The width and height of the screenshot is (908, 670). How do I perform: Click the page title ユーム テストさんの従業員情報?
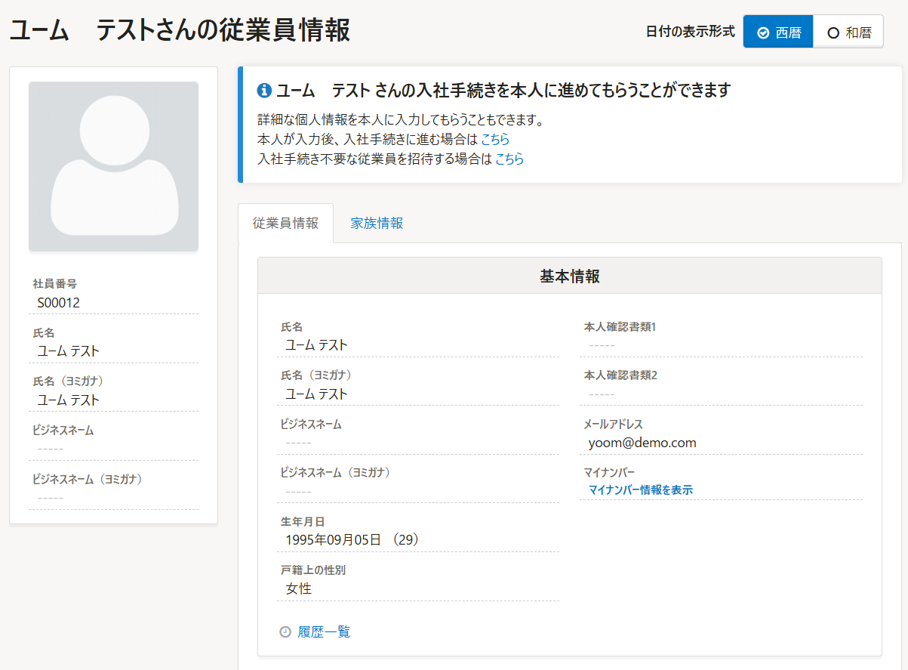click(x=180, y=31)
